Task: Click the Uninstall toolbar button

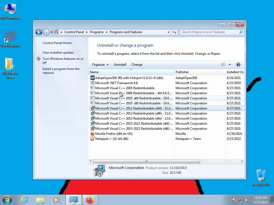Action: point(120,65)
